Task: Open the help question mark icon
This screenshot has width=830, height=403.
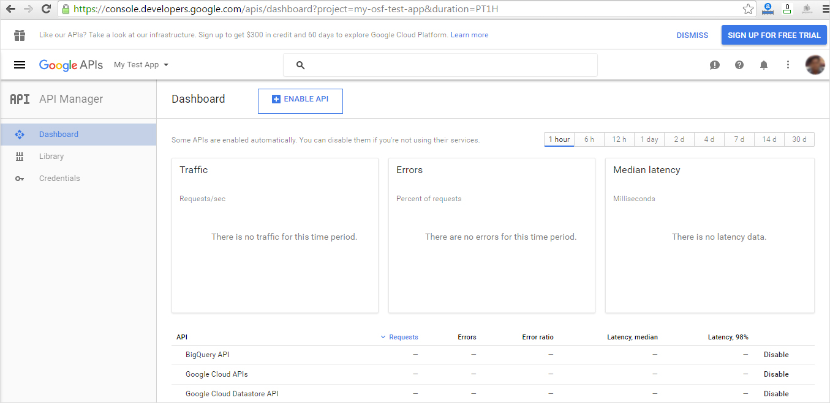Action: coord(739,65)
